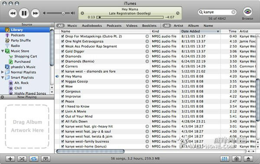Click the arrow button beside Gold Digger
Image resolution: width=260 pixels, height=164 pixels.
147,51
